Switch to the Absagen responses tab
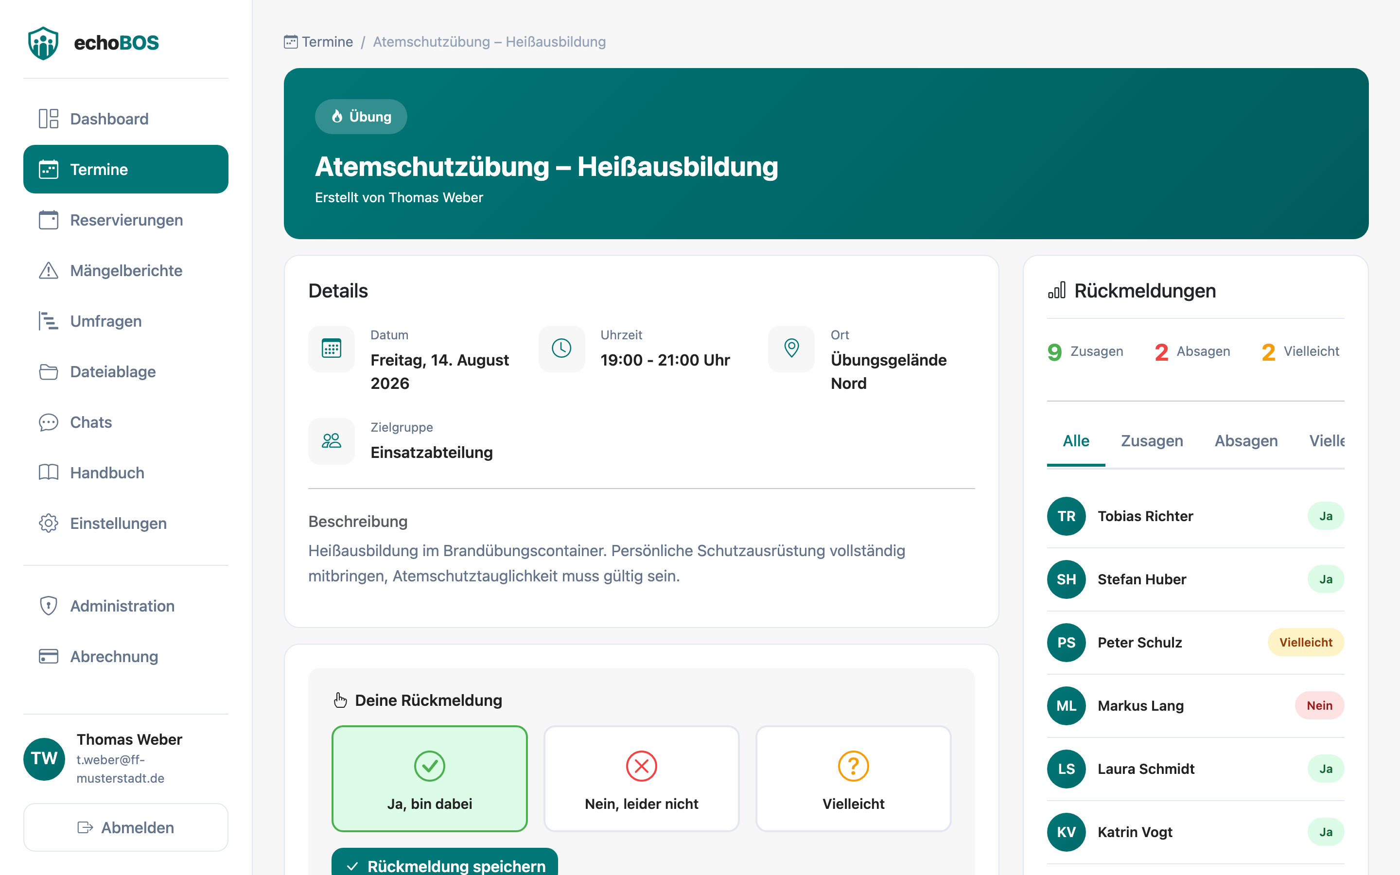The height and width of the screenshot is (875, 1400). click(1246, 441)
